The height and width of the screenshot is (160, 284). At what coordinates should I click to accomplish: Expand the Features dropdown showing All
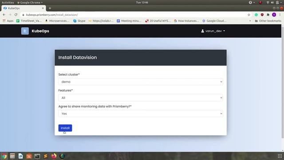(x=141, y=98)
